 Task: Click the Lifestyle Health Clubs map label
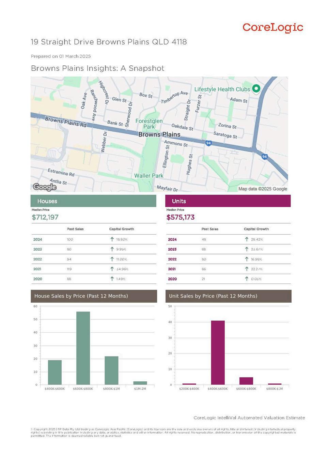point(222,89)
